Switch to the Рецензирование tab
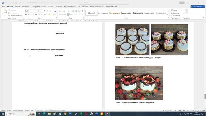Image resolution: width=206 pixels, height=116 pixels. tap(70, 7)
